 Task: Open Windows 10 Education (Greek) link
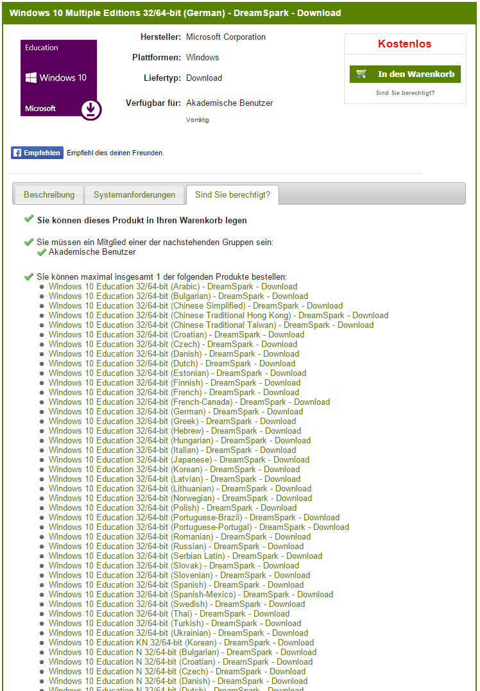click(x=173, y=422)
